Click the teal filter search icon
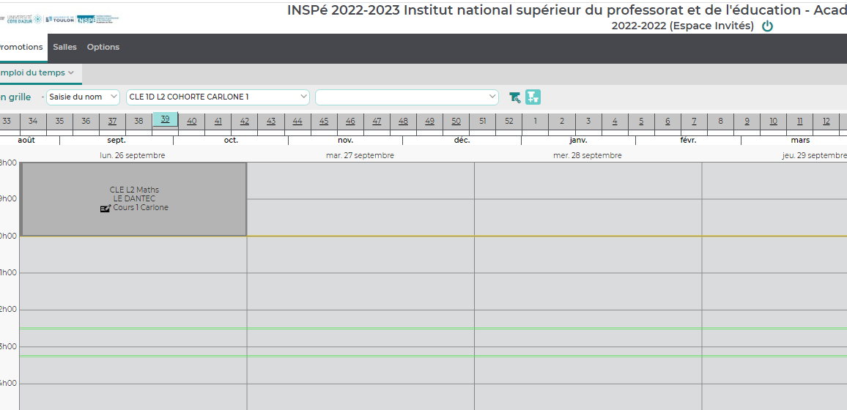The width and height of the screenshot is (847, 410). click(x=515, y=97)
